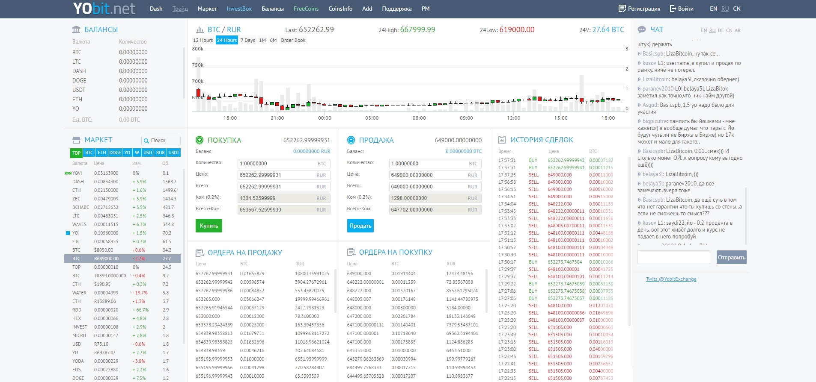Viewport: 816px width, 382px height.
Task: Click the Отправить chat button
Action: 732,257
